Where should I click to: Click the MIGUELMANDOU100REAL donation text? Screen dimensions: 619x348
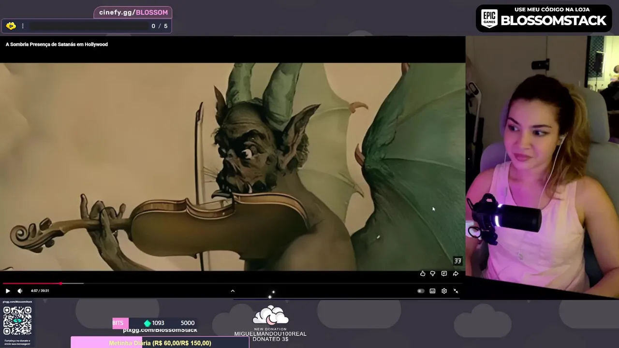(270, 334)
